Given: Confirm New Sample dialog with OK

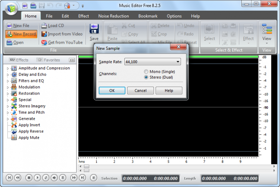Looking at the screenshot, I should tap(112, 91).
